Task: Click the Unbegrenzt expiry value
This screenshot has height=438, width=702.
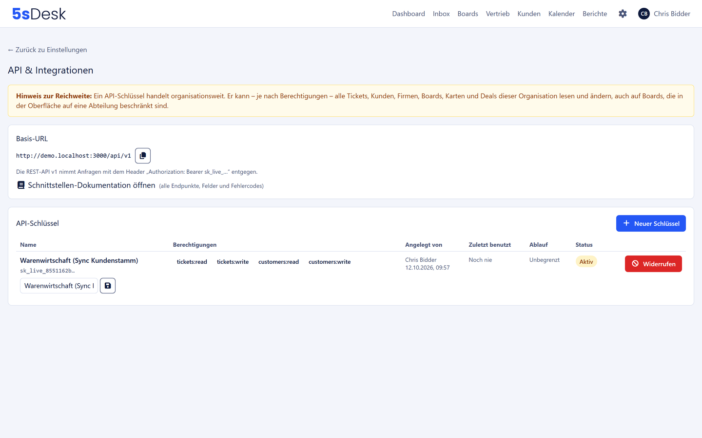Action: click(545, 260)
